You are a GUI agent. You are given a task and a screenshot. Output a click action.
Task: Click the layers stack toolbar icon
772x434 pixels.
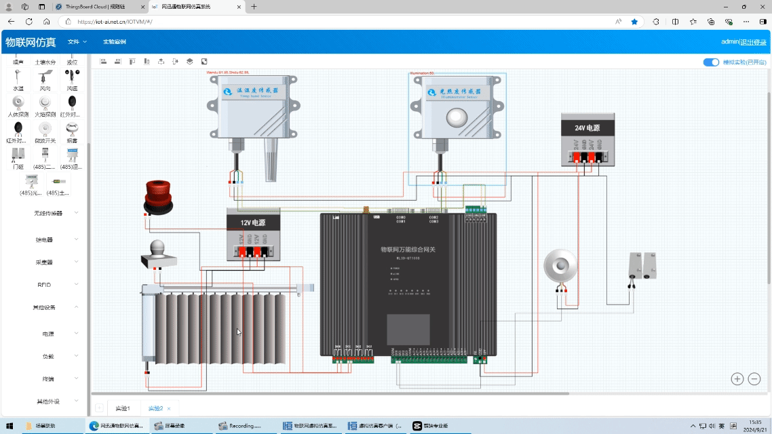coord(190,62)
